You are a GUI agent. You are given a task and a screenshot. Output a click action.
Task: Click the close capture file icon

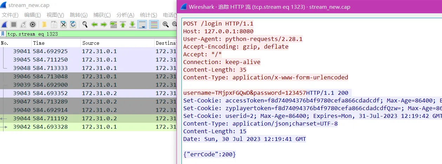64,24
